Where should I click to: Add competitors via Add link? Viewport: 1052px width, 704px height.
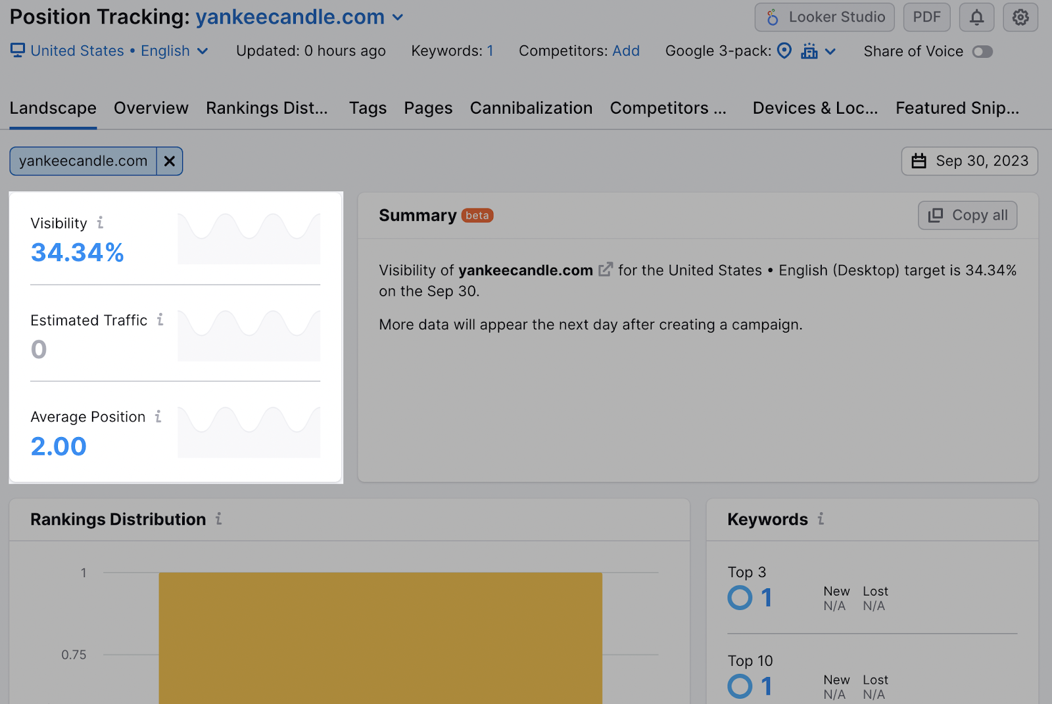pyautogui.click(x=626, y=51)
